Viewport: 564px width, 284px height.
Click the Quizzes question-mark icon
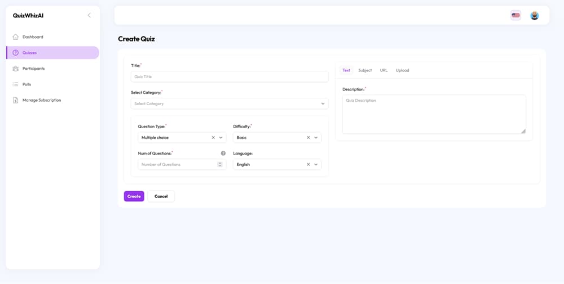click(x=15, y=53)
